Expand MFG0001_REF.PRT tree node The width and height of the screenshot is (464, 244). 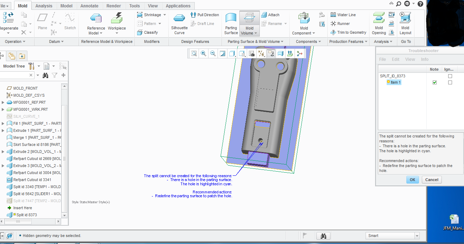pyautogui.click(x=3, y=102)
